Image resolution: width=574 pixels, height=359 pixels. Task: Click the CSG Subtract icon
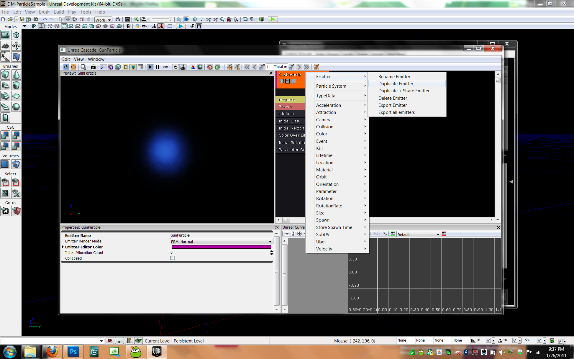(x=16, y=135)
